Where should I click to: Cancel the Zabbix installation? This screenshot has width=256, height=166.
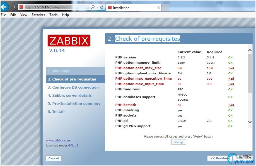pos(53,158)
